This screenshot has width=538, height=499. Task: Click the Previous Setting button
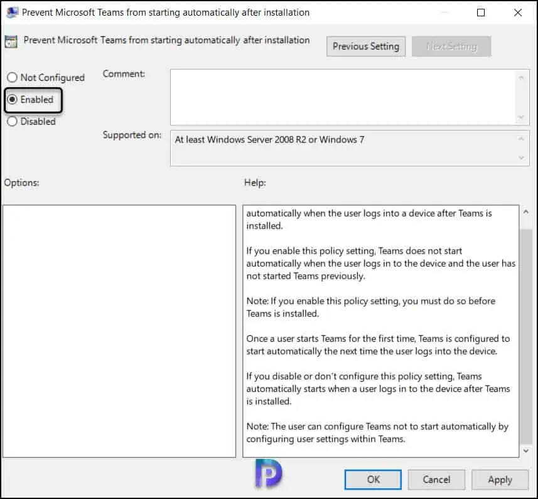point(366,46)
